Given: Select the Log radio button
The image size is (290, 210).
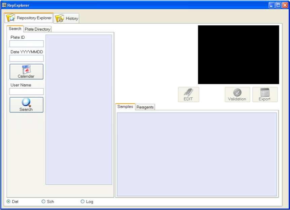Looking at the screenshot, I should coord(82,202).
